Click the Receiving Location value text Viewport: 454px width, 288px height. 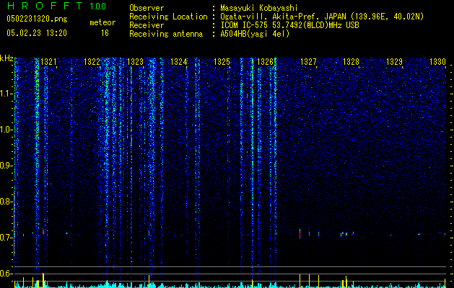[322, 17]
